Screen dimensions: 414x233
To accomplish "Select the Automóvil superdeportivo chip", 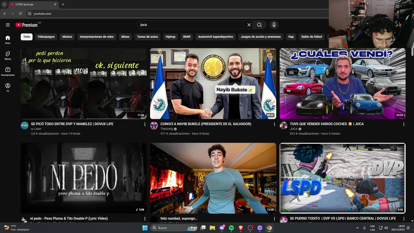I will coord(215,37).
